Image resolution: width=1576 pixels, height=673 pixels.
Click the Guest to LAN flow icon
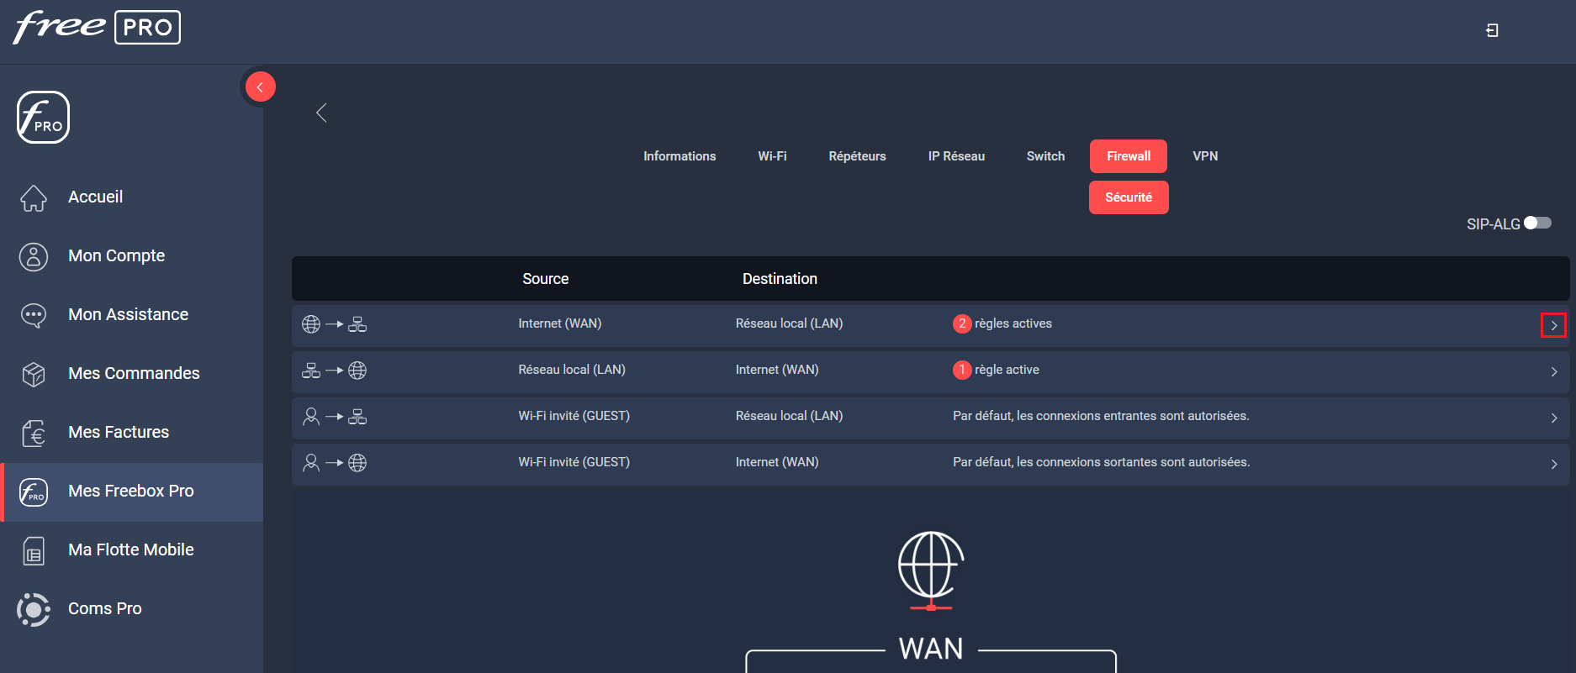pos(334,417)
